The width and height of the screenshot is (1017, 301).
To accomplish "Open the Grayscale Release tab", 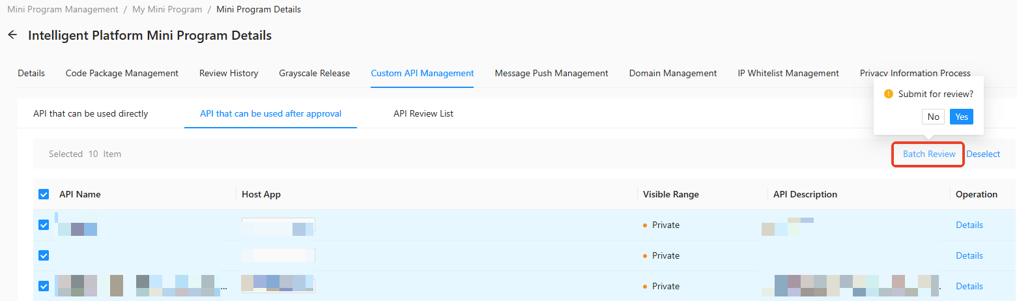I will 315,73.
